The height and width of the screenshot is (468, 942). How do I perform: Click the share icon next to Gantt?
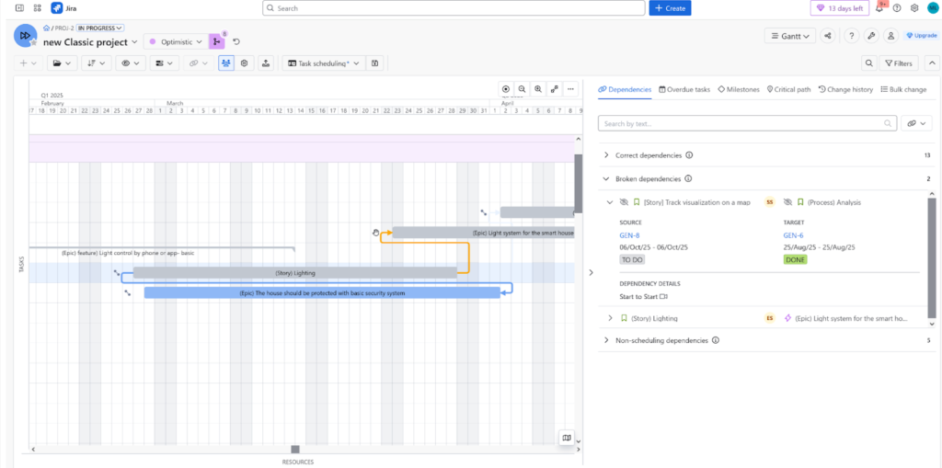pyautogui.click(x=828, y=36)
